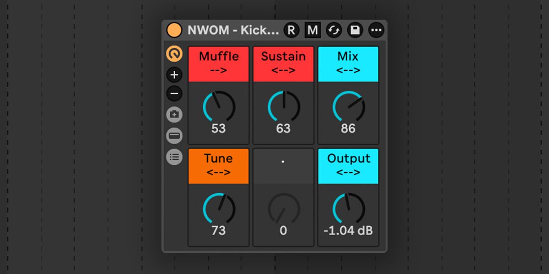Screen dimensions: 549x274
Task: Show the devices list icon
Action: 174,157
